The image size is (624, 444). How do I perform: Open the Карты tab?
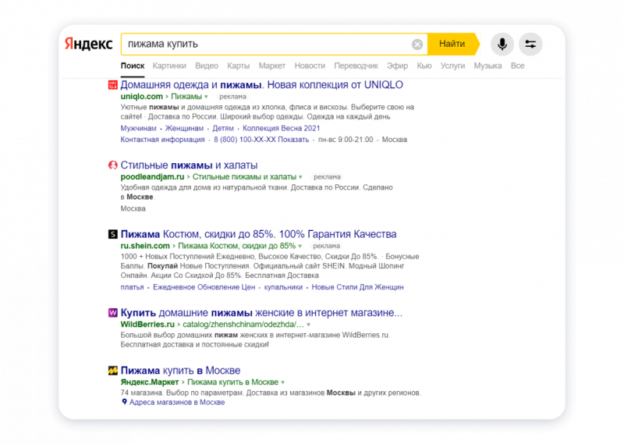pyautogui.click(x=239, y=66)
